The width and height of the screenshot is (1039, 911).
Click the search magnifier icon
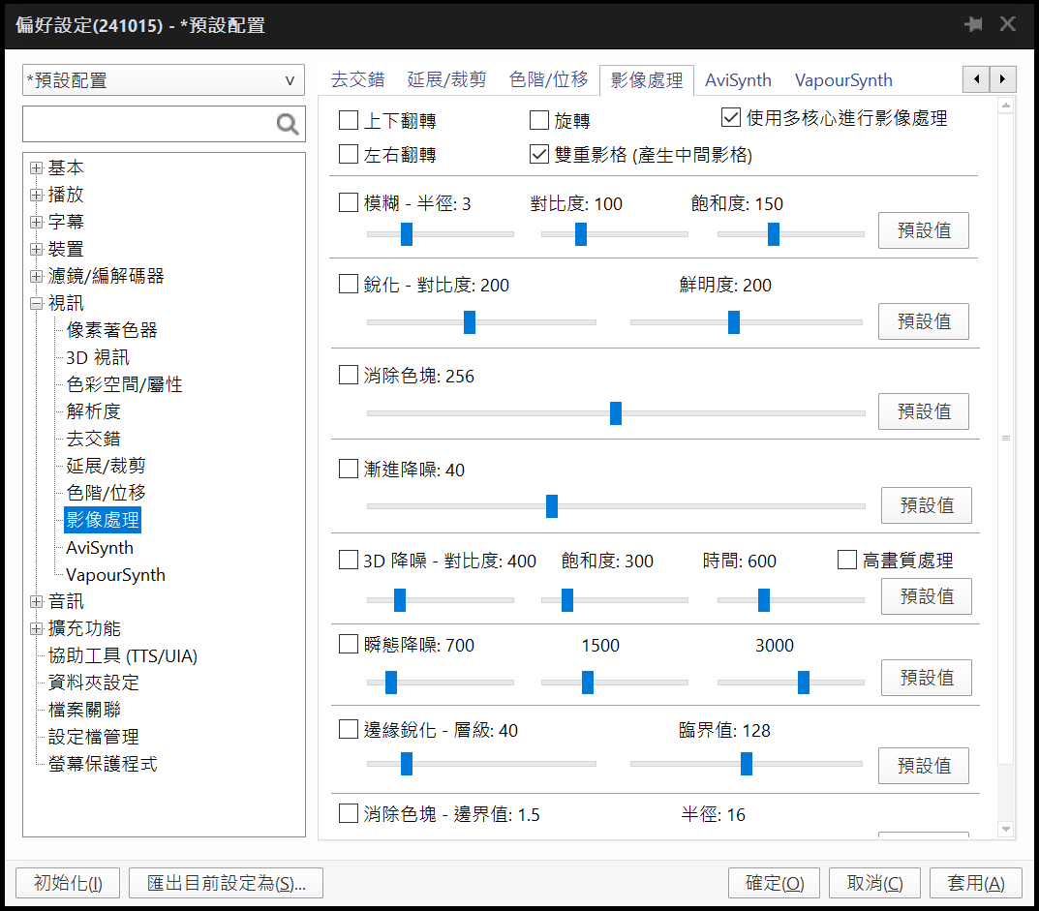click(287, 124)
